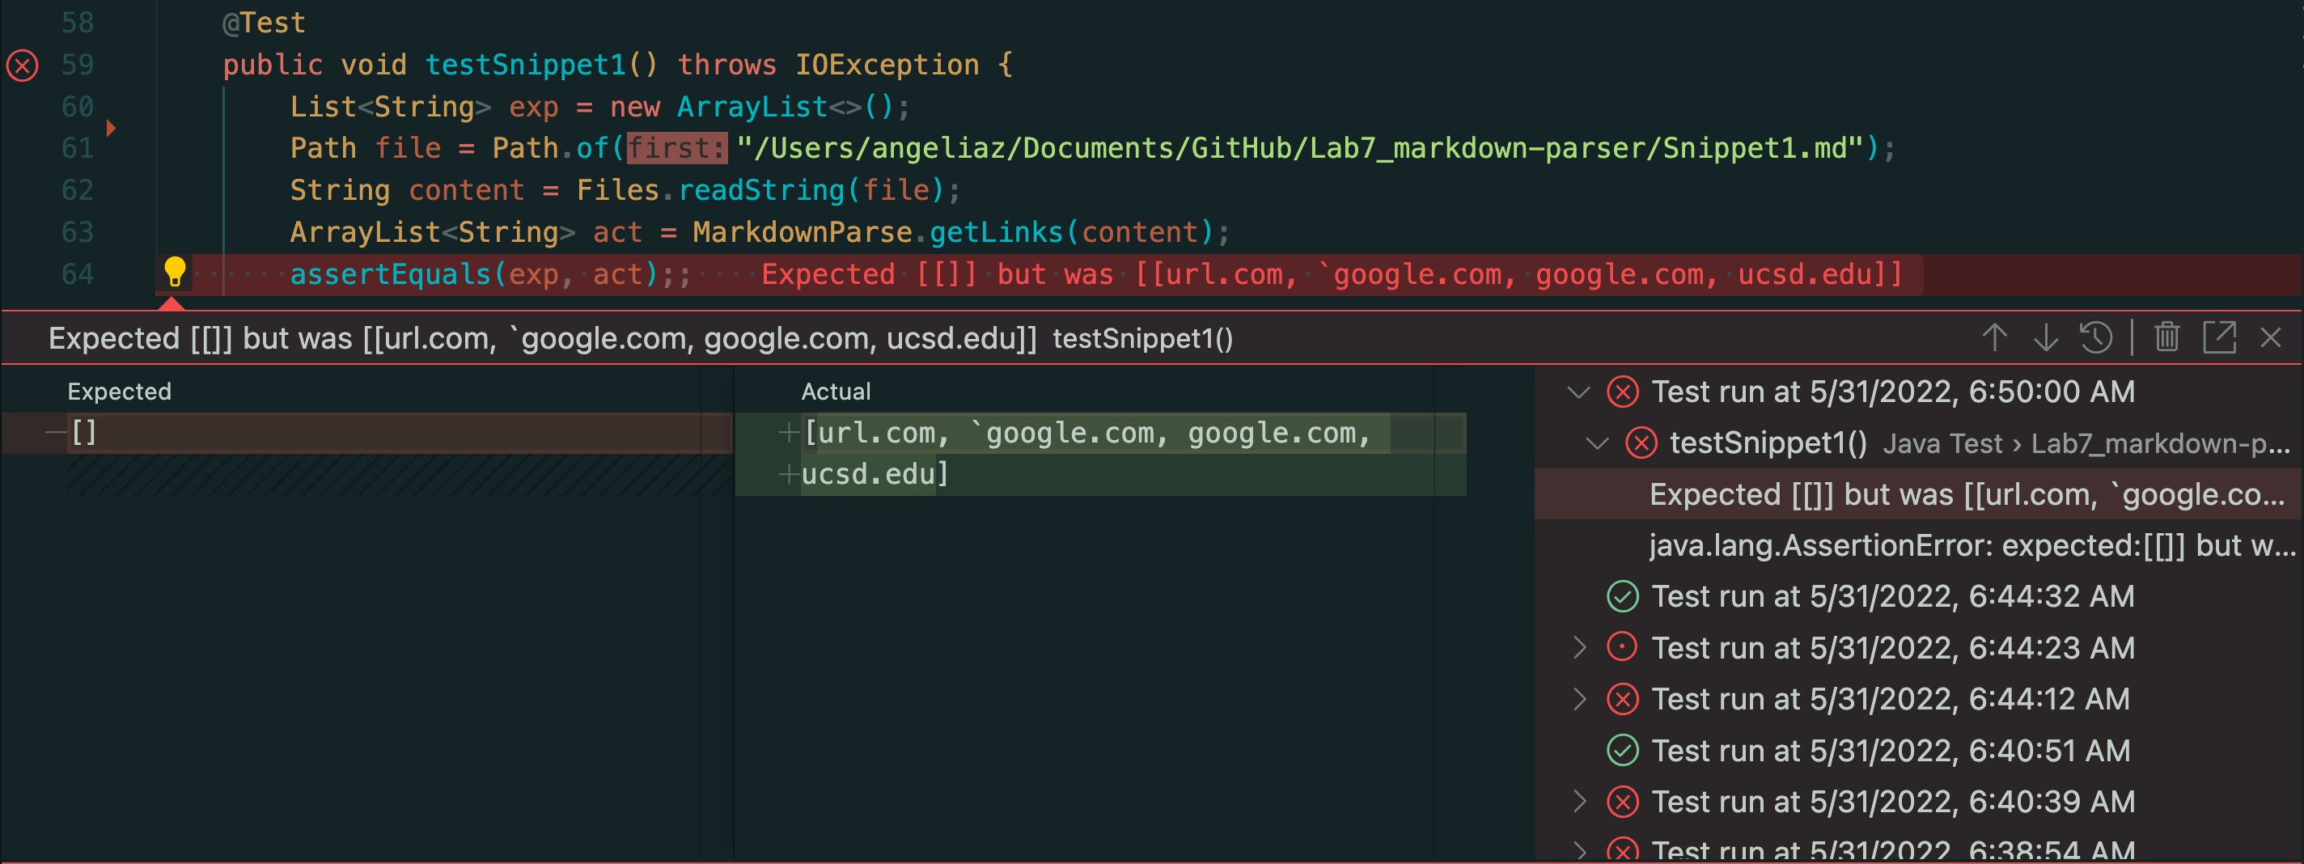This screenshot has height=864, width=2304.
Task: Go to previous failure with up arrow
Action: click(1994, 338)
